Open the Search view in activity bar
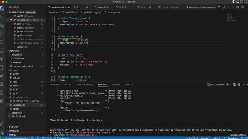The height and width of the screenshot is (139, 248). tap(2, 16)
